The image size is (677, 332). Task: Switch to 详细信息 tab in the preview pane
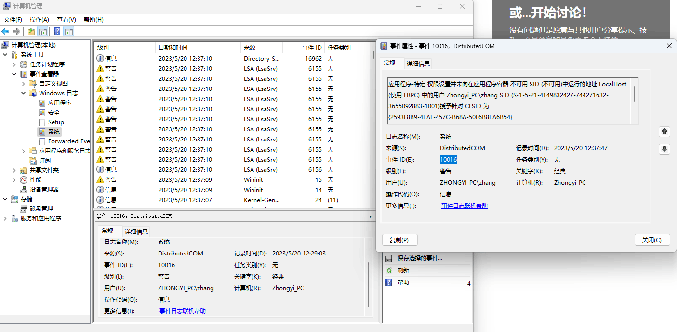point(136,231)
